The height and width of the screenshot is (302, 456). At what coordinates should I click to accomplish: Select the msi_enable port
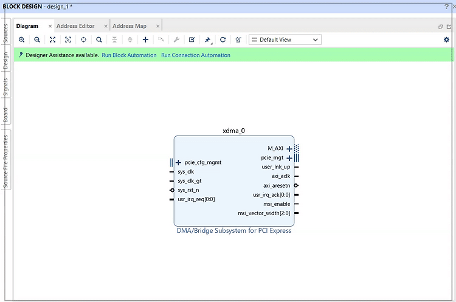point(277,204)
